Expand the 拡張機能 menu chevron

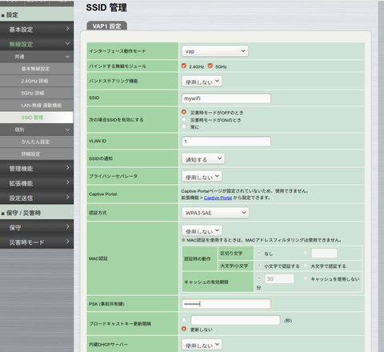[67, 182]
